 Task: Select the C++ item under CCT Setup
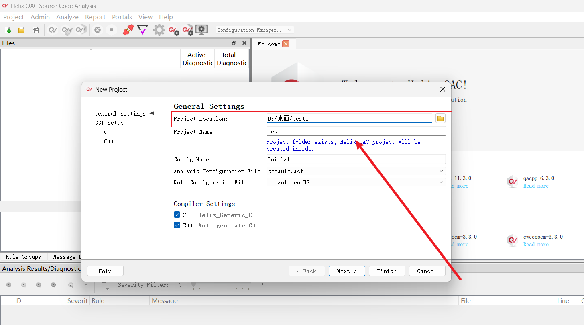click(x=109, y=141)
